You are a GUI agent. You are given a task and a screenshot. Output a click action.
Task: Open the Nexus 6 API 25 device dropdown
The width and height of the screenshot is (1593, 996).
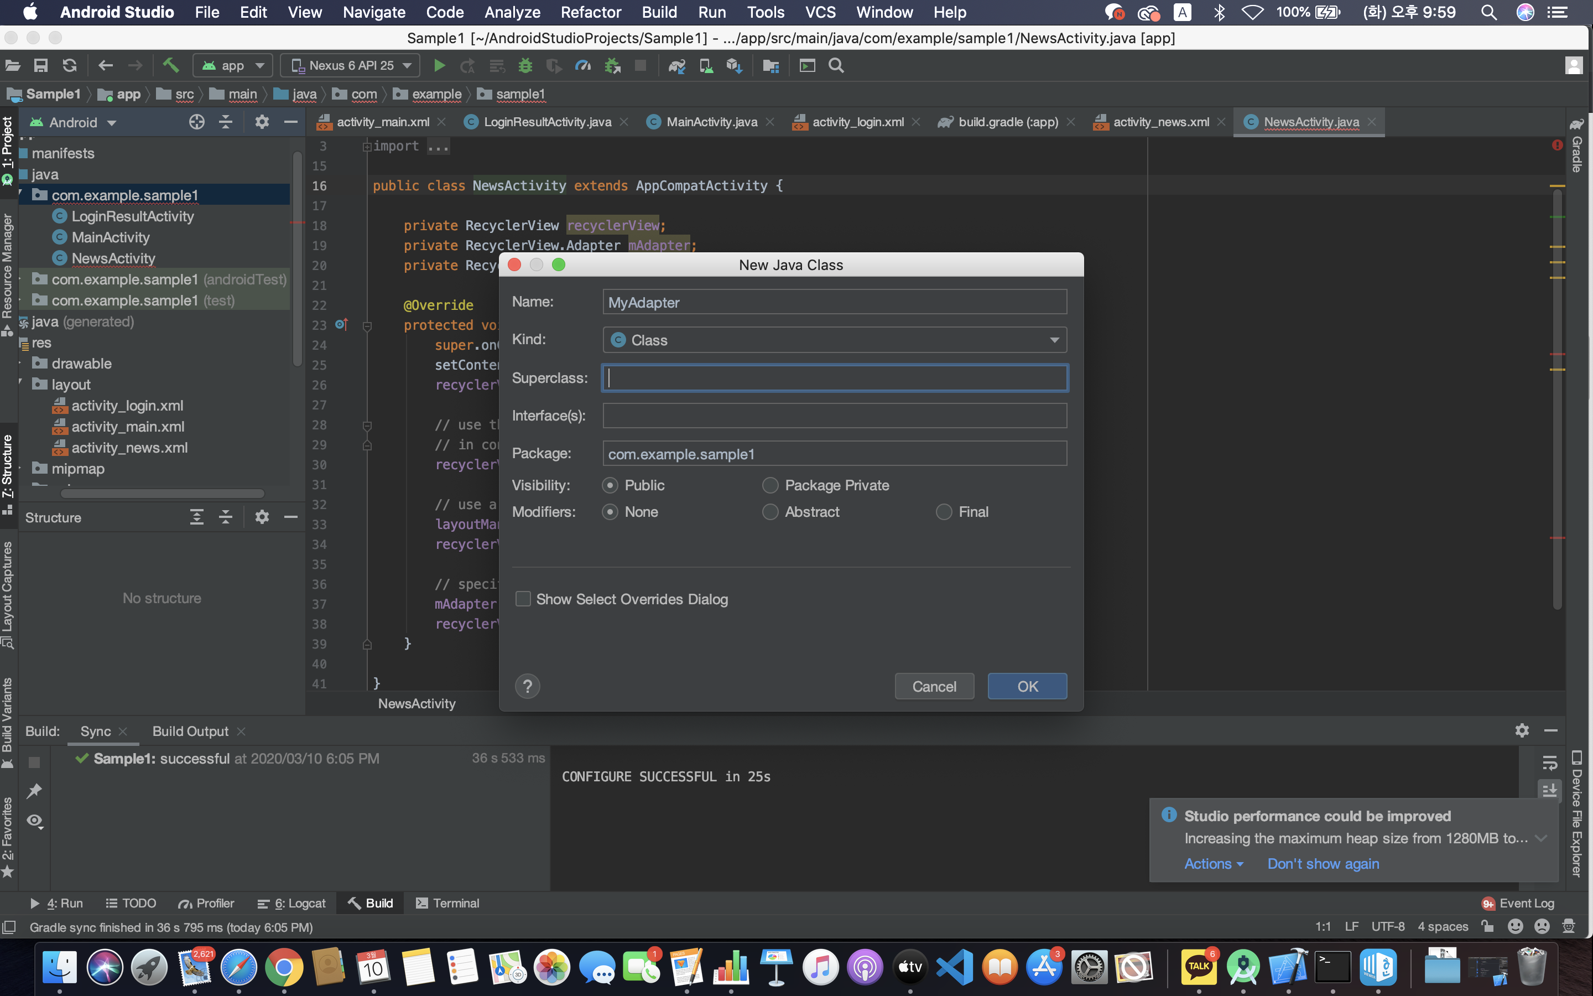(x=352, y=65)
